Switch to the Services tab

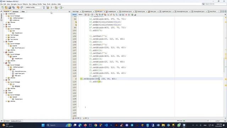point(15,11)
